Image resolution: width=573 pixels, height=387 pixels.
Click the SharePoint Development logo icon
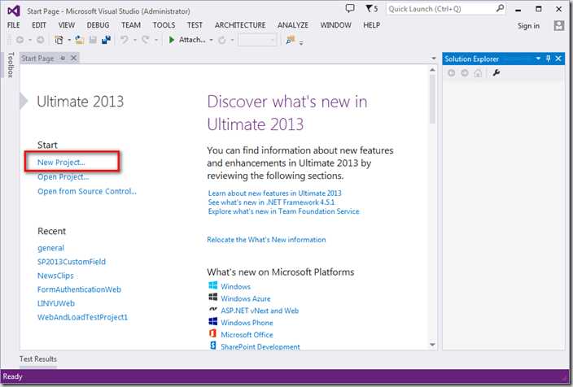point(213,345)
